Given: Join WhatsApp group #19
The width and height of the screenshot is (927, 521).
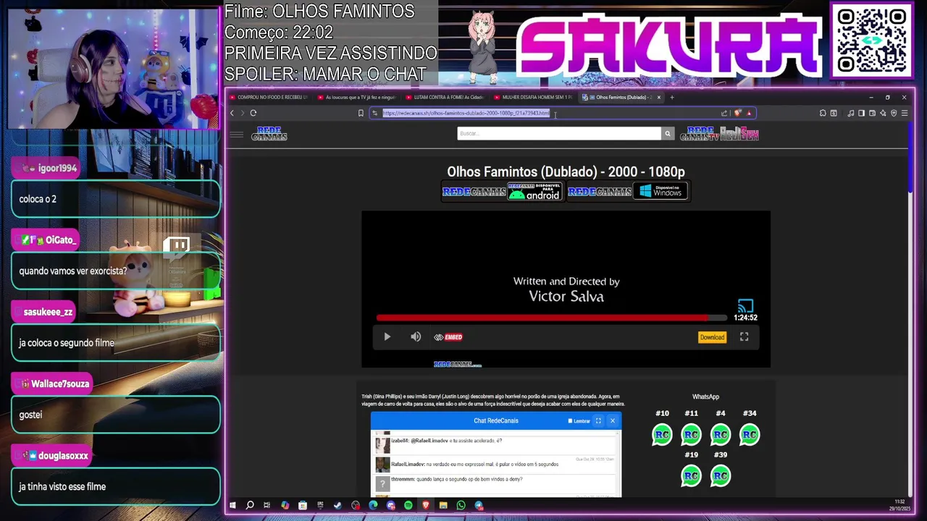Looking at the screenshot, I should click(691, 476).
